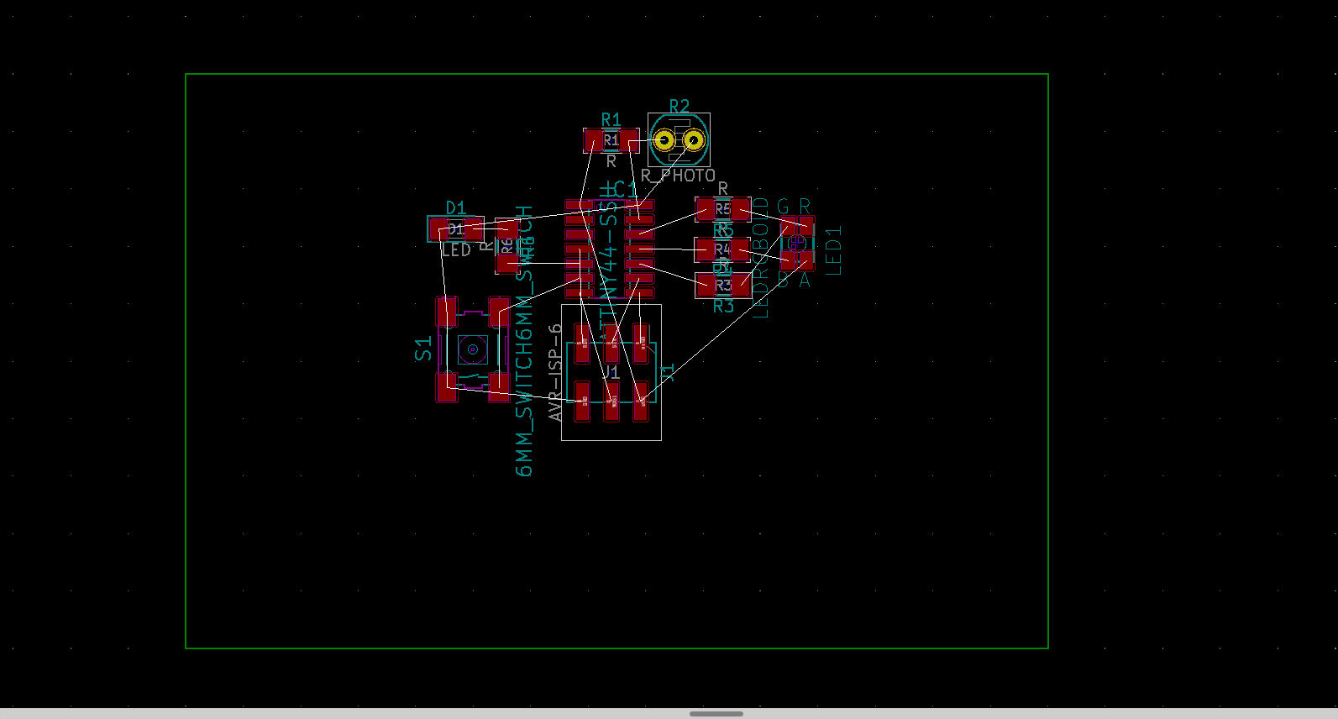Click the bottom pad of resistor R6
The image size is (1338, 719).
[x=506, y=264]
